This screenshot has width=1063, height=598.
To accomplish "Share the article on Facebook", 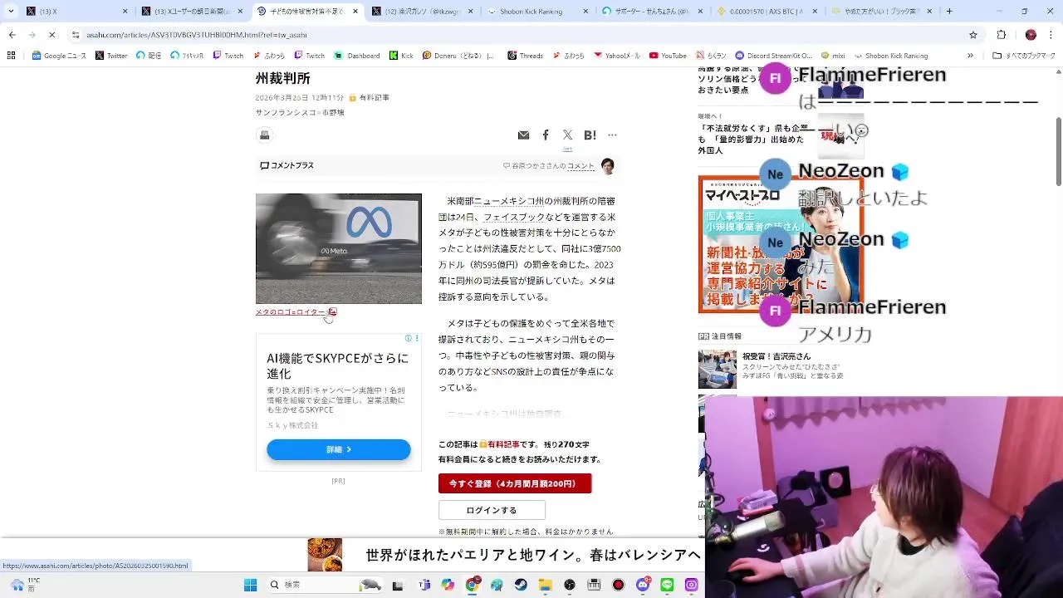I will (x=546, y=135).
